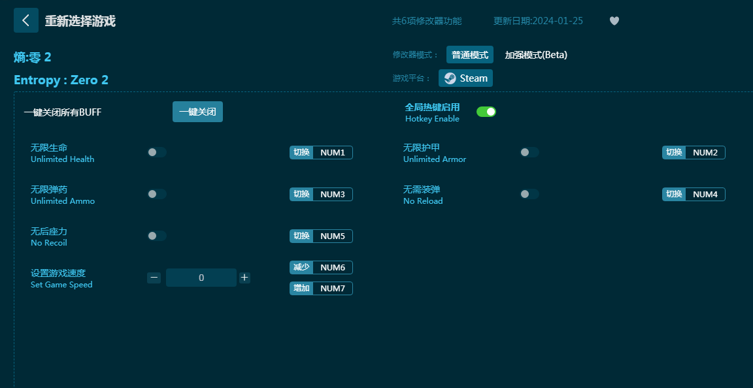The height and width of the screenshot is (388, 753).
Task: Click minus icon for game speed
Action: click(x=154, y=278)
